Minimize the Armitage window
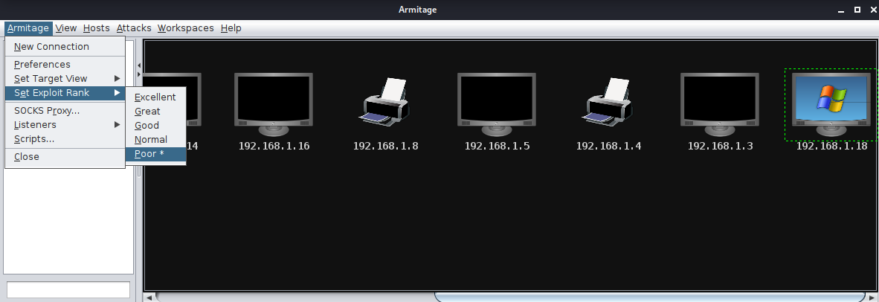Viewport: 879px width, 302px height. (841, 10)
